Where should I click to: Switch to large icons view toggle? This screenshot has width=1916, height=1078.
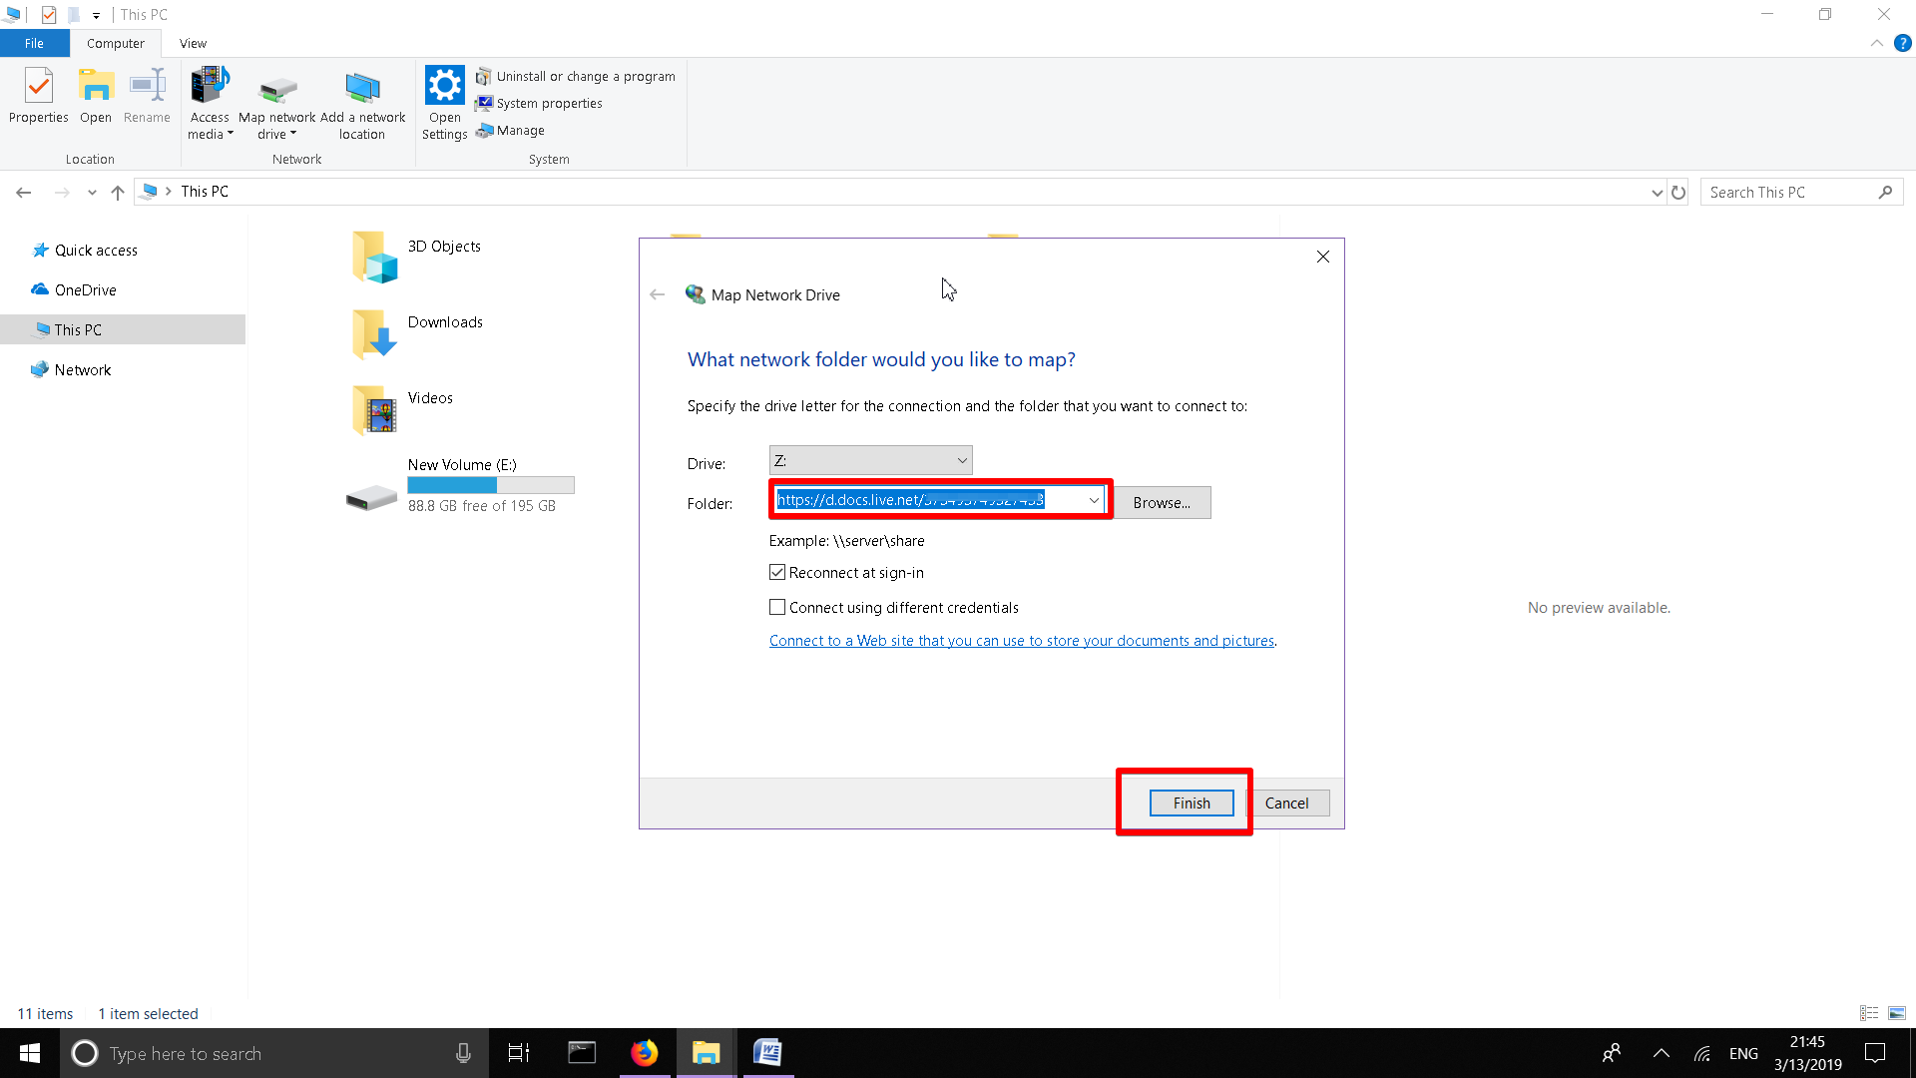[1897, 1013]
